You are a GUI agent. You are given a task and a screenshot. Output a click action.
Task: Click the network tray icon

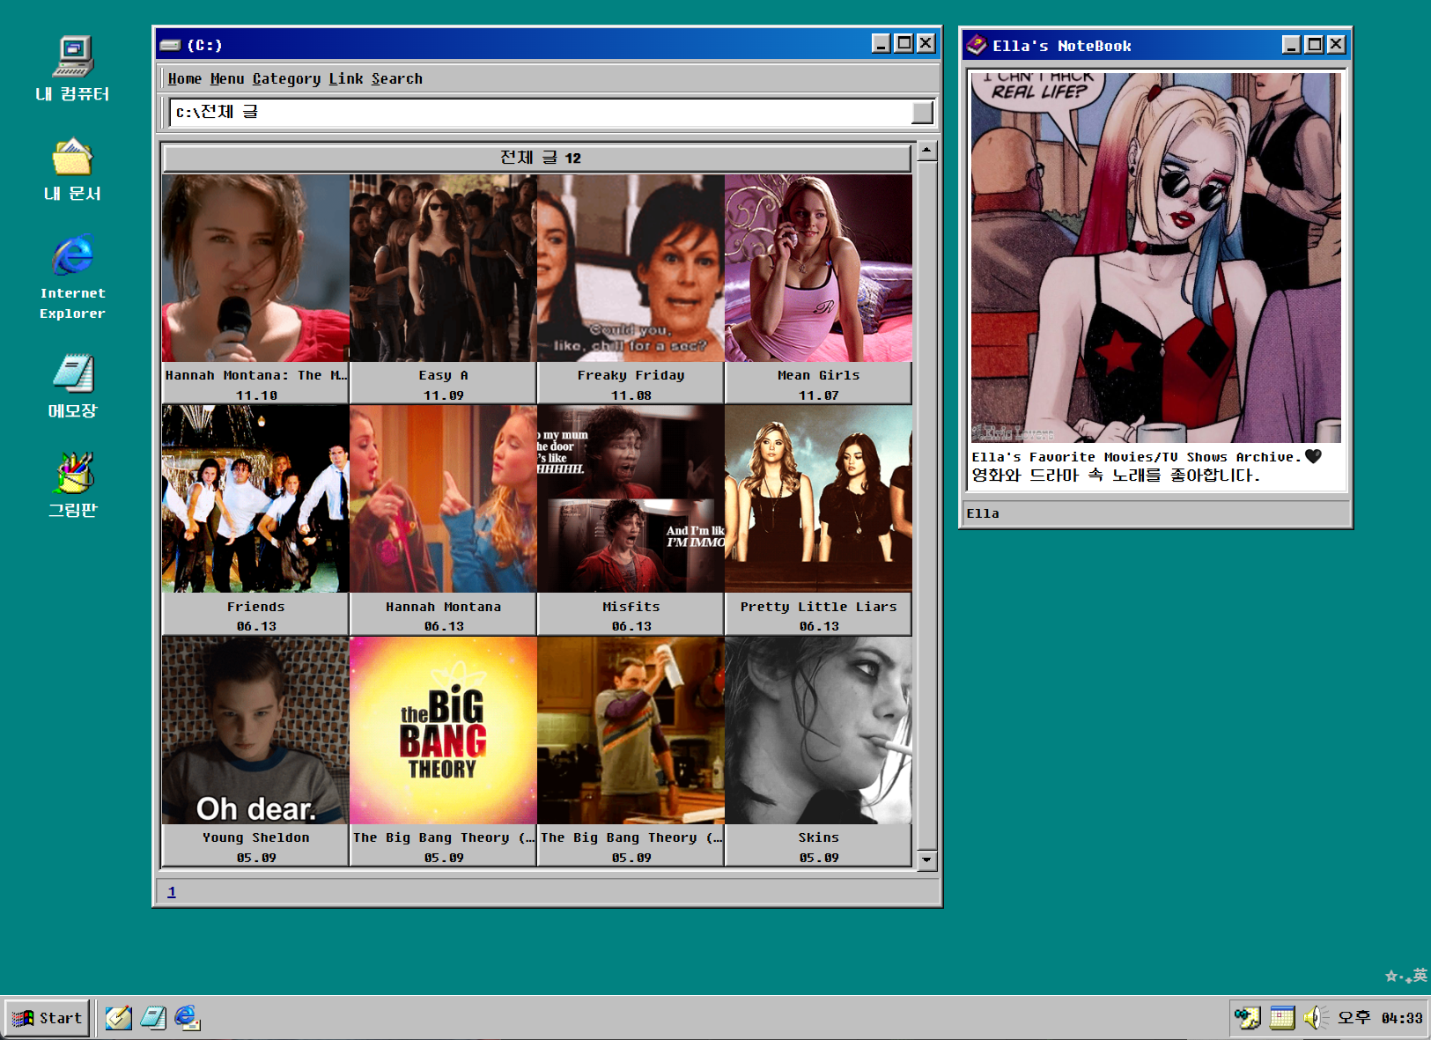[x=1247, y=1018]
